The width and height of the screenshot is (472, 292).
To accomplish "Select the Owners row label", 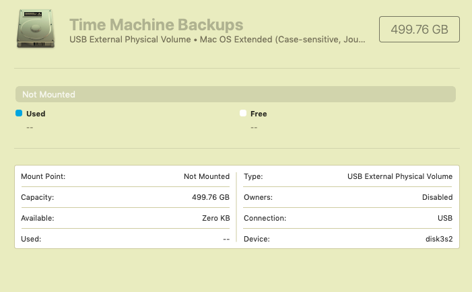I will click(x=258, y=197).
